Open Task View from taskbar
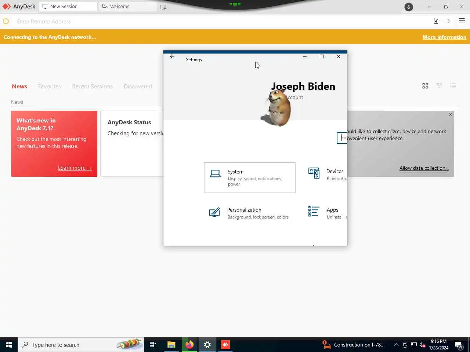This screenshot has width=470, height=352. point(153,345)
